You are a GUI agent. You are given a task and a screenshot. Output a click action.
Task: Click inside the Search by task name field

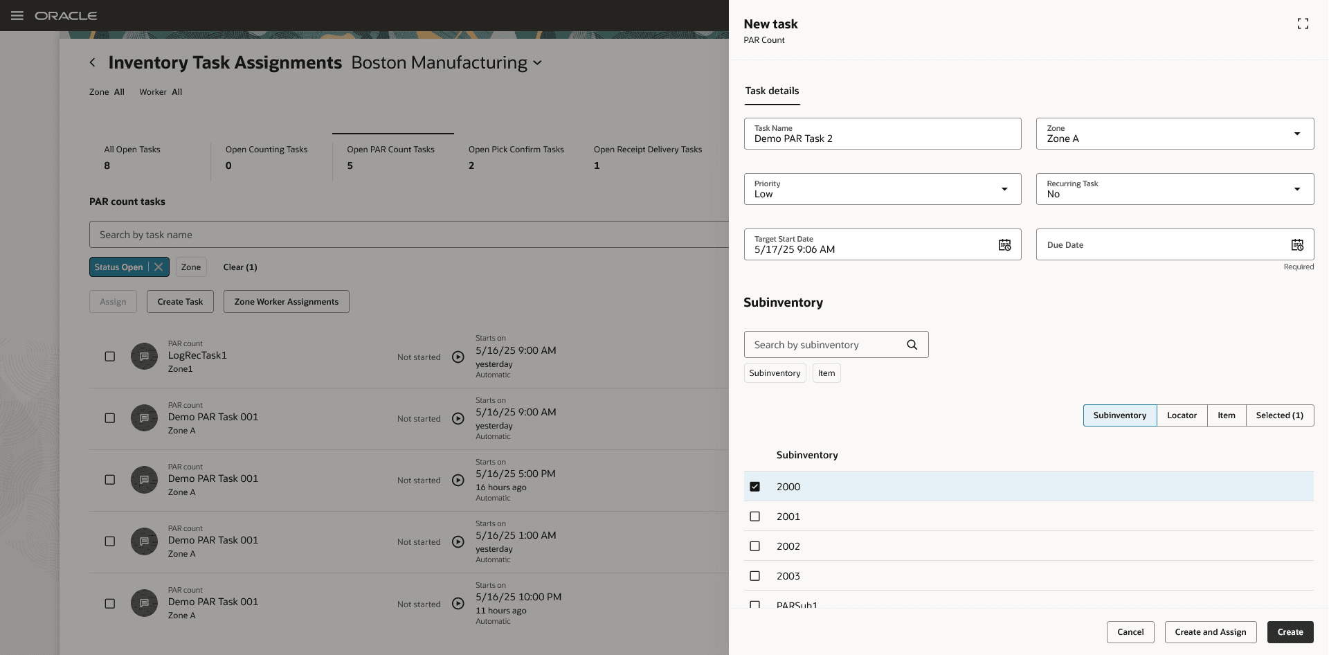[x=277, y=234]
